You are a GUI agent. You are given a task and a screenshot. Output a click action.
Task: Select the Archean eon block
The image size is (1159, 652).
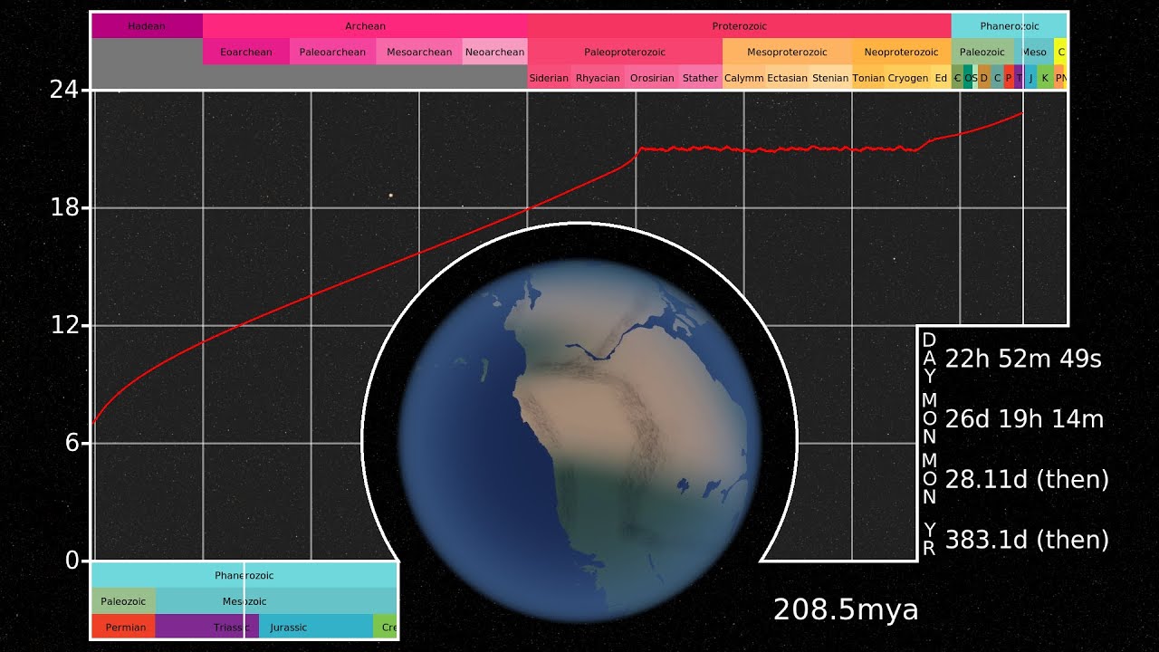tap(365, 26)
